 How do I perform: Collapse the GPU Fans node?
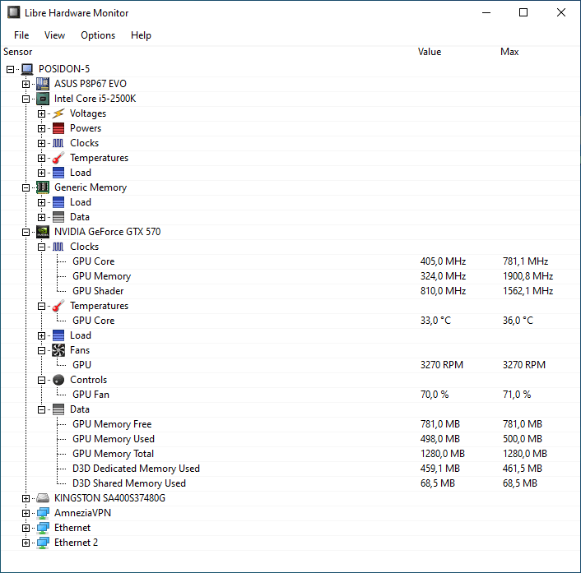coord(41,350)
